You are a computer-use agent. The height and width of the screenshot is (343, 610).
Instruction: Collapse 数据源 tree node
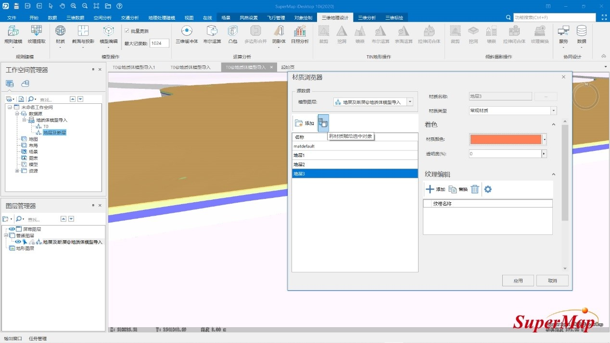click(16, 114)
